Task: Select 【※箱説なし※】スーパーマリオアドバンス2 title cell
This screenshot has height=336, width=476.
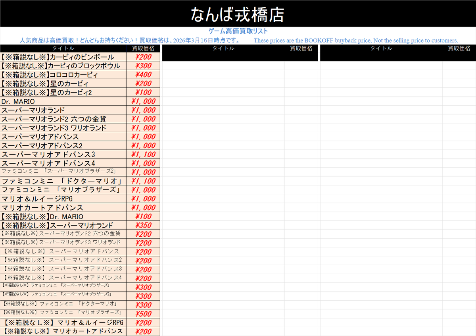Action: tap(63, 261)
